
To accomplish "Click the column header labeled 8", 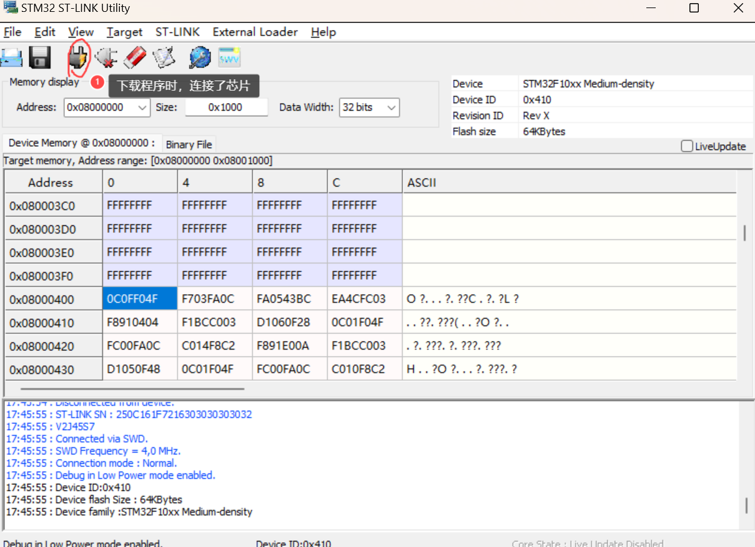I will tap(290, 182).
